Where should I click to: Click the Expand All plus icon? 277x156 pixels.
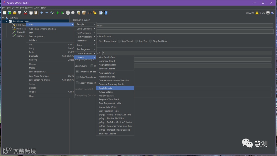point(42,13)
